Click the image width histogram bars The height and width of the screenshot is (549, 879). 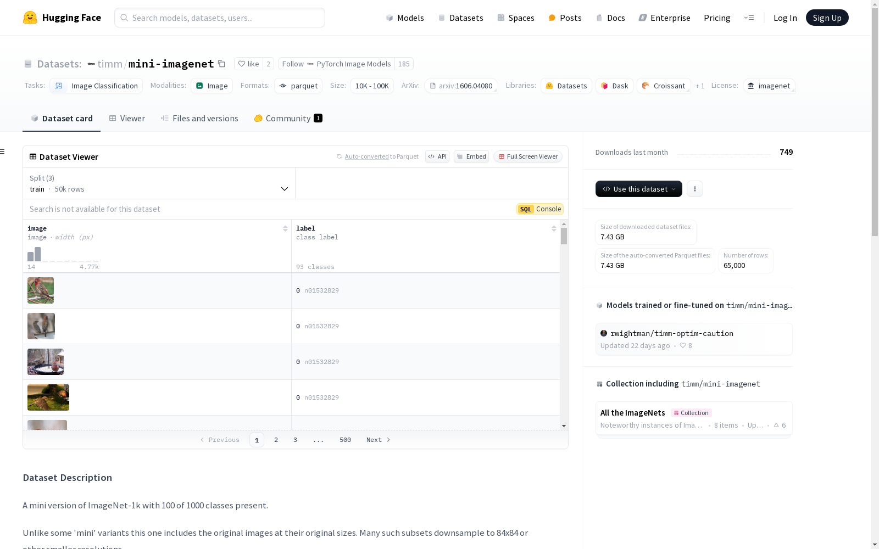(63, 254)
